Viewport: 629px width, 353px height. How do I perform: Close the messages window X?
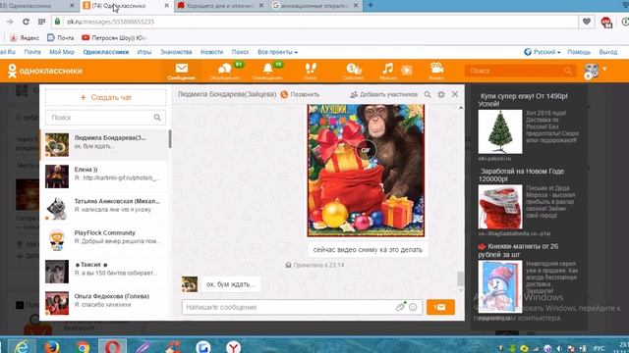tap(455, 94)
